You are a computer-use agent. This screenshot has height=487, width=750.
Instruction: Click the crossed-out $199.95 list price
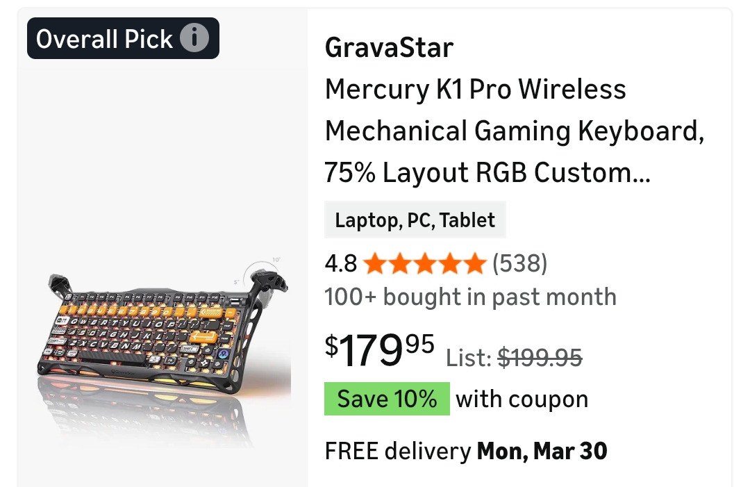(540, 358)
